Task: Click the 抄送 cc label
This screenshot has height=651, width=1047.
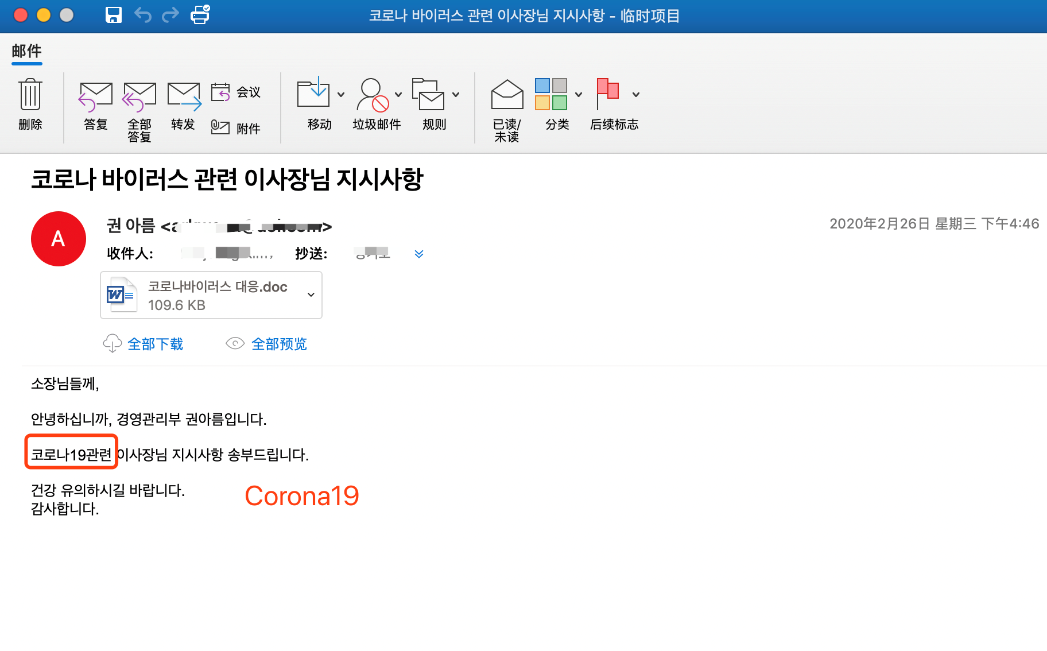Action: coord(312,254)
